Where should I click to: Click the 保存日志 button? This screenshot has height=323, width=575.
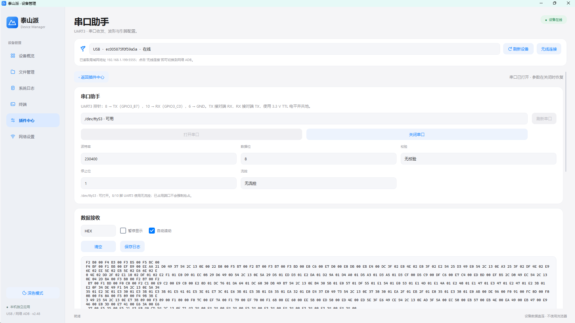click(x=132, y=247)
